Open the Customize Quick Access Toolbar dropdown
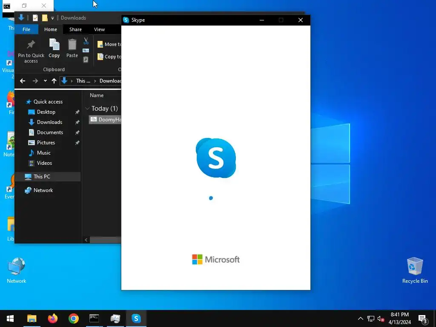 (x=52, y=18)
